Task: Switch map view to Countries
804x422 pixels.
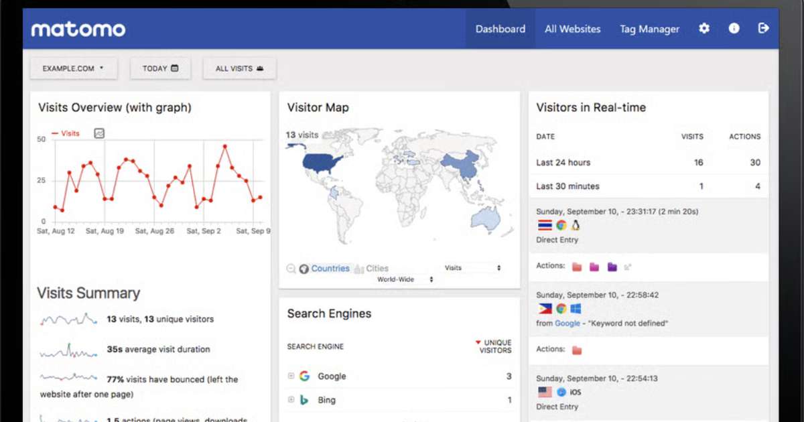Action: pos(330,269)
